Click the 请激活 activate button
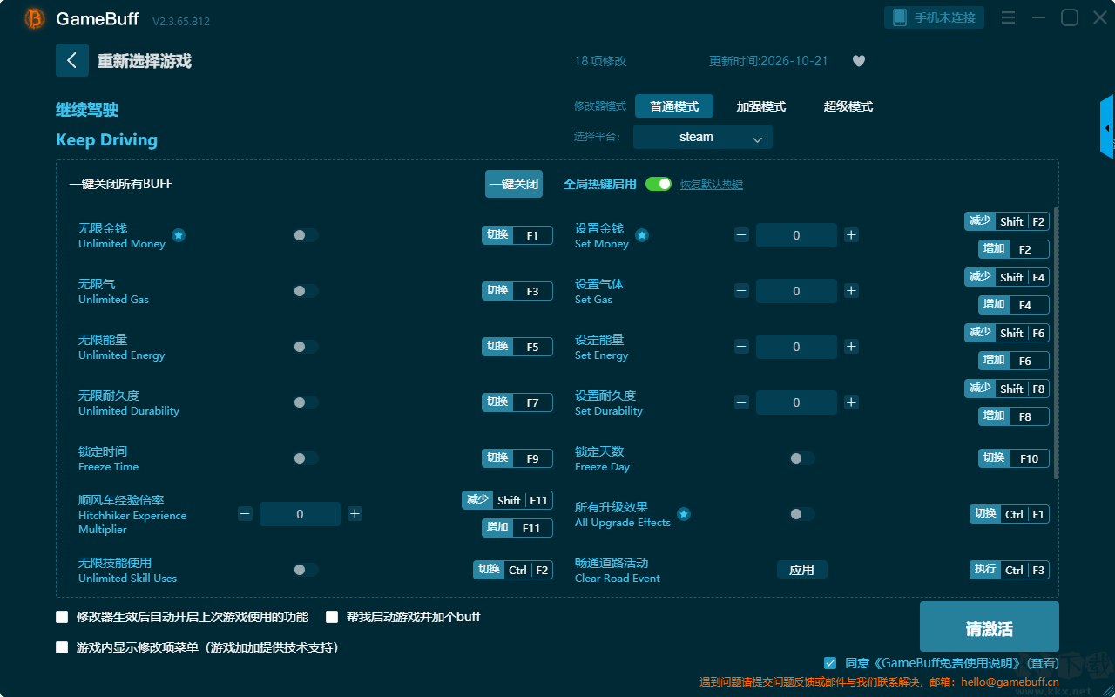The height and width of the screenshot is (697, 1115). tap(990, 626)
